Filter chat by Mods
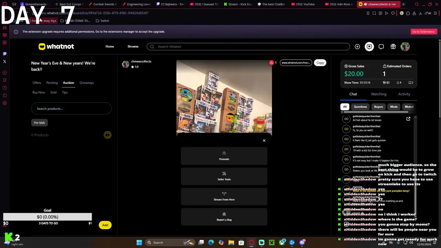Viewport: 441px width, 248px height. click(x=394, y=107)
